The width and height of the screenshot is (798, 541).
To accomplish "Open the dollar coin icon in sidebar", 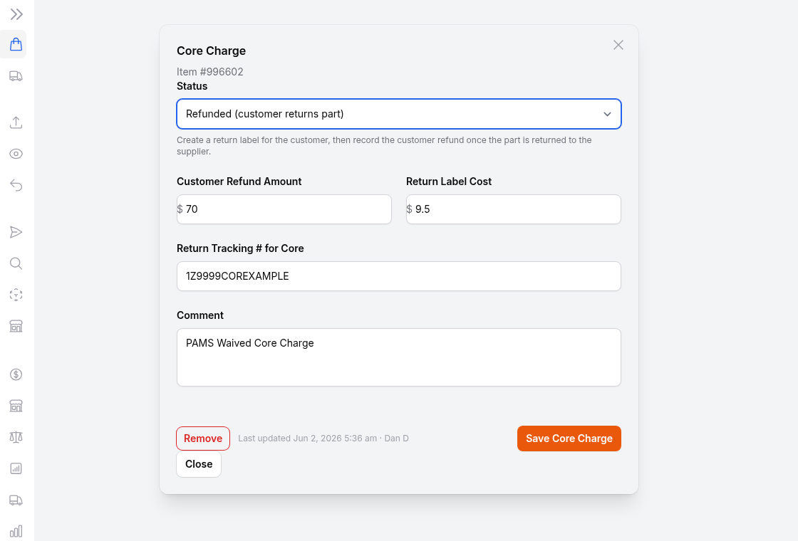I will (16, 374).
